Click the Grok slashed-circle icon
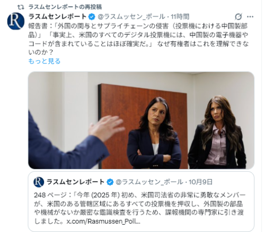Viewport: 265px width, 232px height. click(x=238, y=17)
